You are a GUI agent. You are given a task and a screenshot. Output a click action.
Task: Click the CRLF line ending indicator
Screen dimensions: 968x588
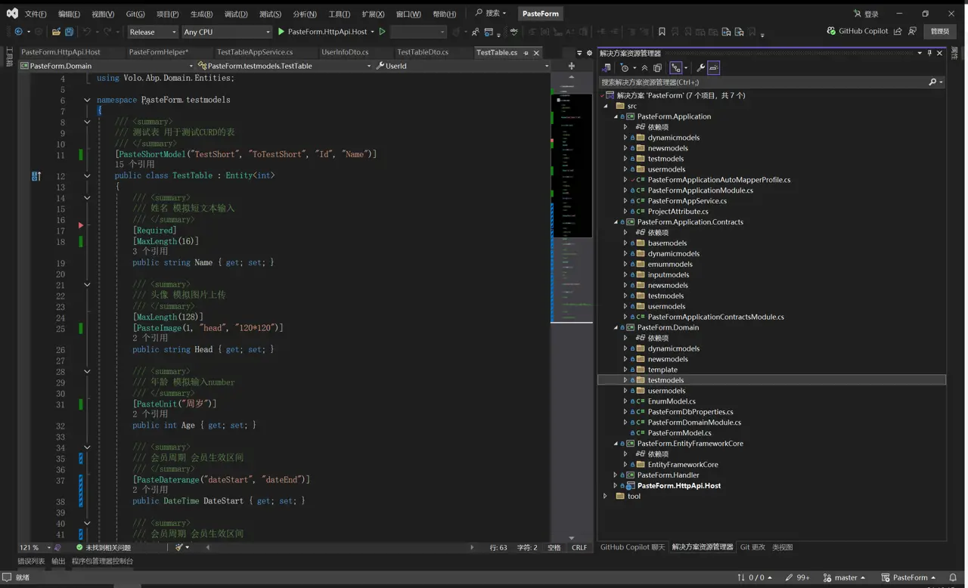[x=579, y=547]
